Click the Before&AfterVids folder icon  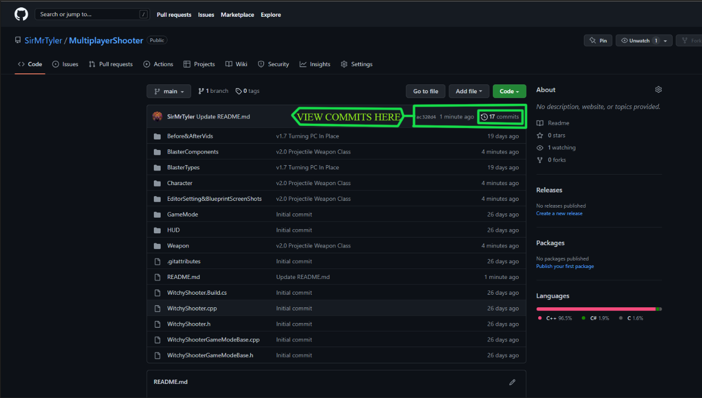coord(157,136)
